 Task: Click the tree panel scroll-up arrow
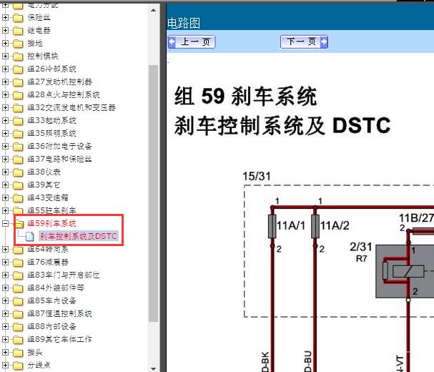[153, 10]
